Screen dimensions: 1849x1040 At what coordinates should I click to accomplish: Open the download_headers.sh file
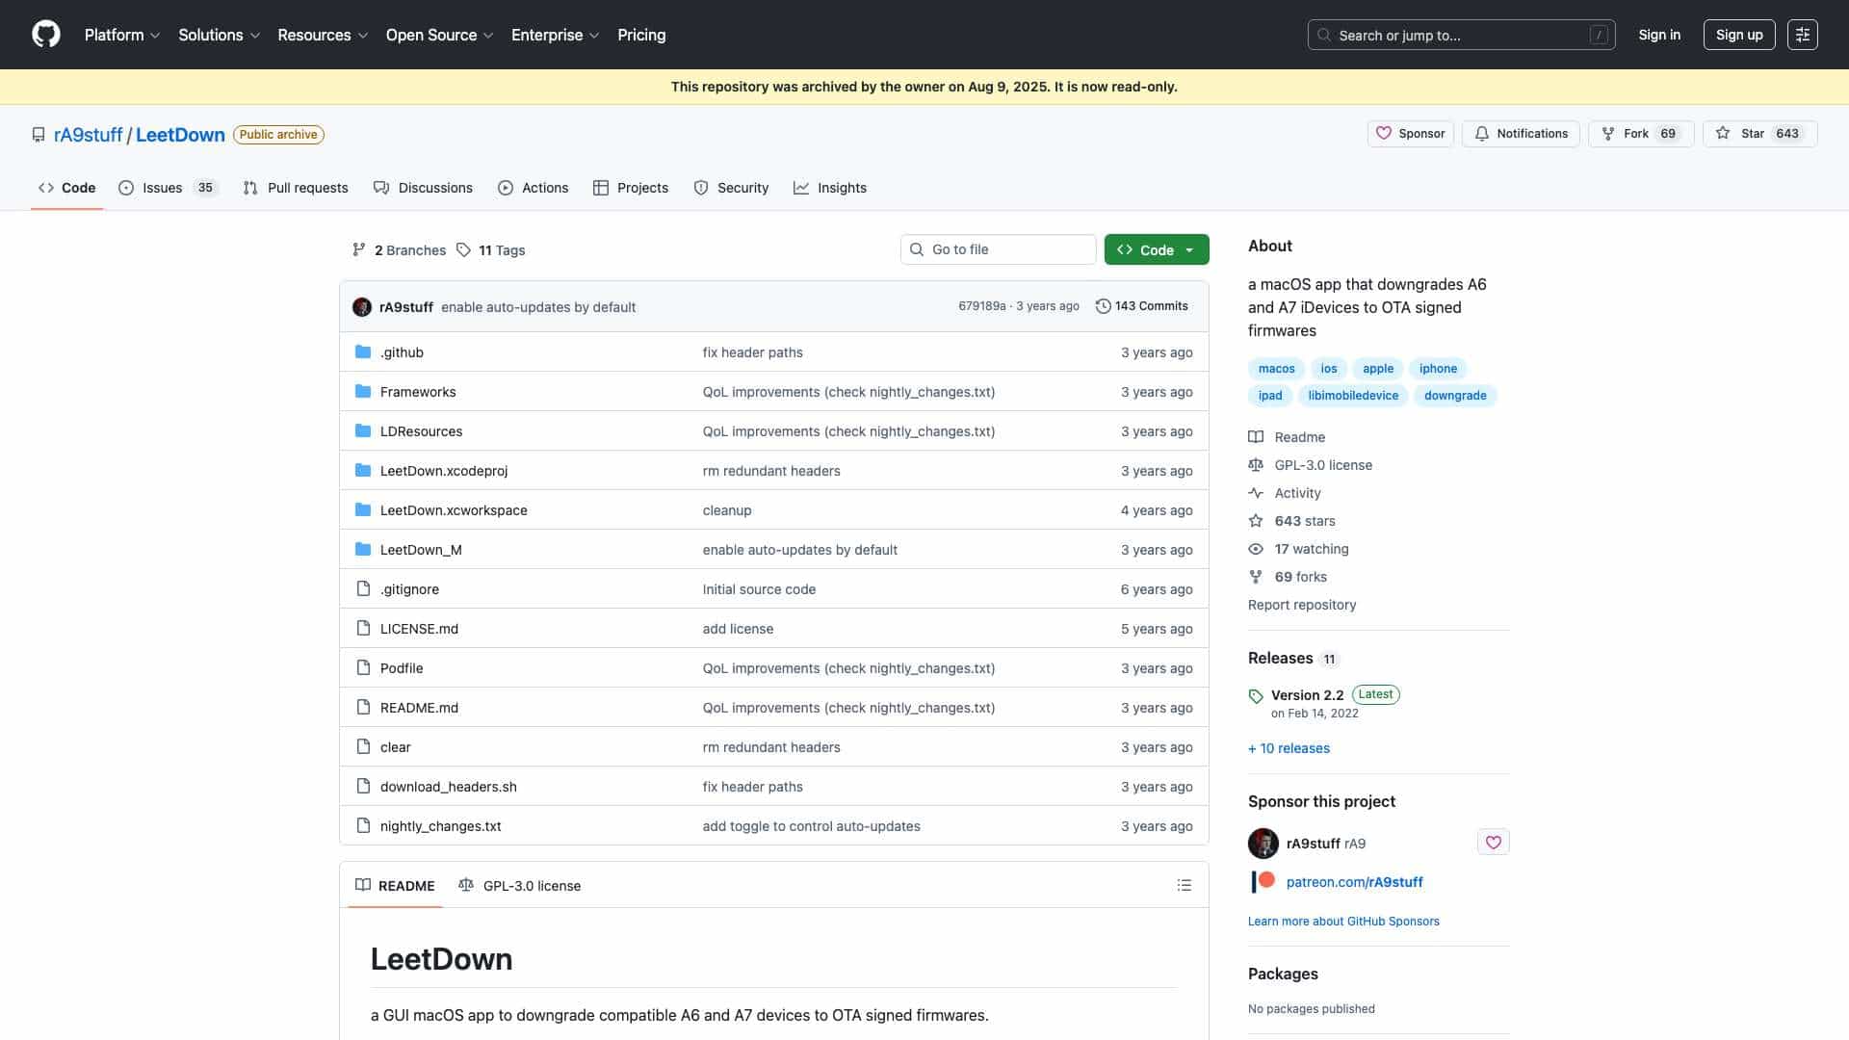click(448, 787)
